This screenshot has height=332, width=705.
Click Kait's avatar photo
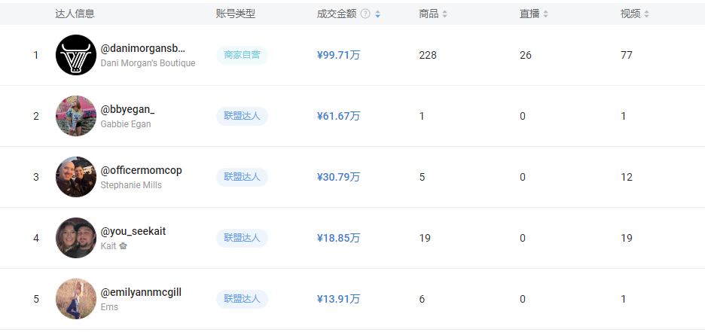point(76,238)
